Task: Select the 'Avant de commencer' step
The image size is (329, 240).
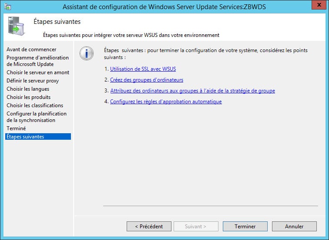Action: pyautogui.click(x=31, y=49)
